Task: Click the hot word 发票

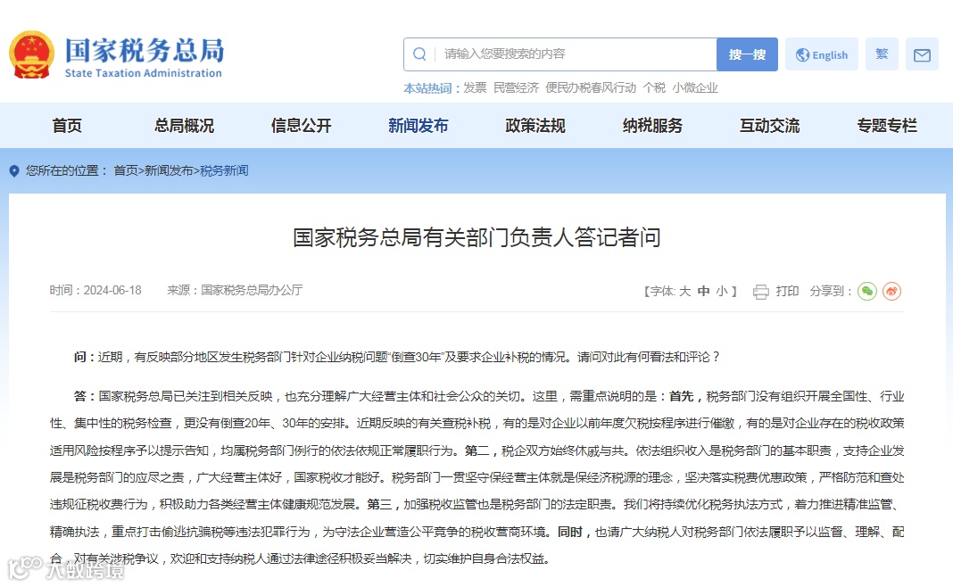Action: pyautogui.click(x=476, y=88)
